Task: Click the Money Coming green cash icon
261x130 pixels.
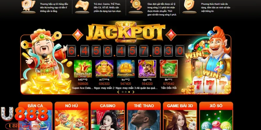Action: (x=169, y=69)
